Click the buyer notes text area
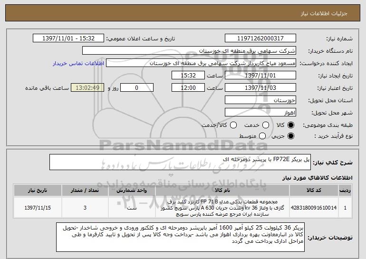The image size is (366, 259). point(181,237)
